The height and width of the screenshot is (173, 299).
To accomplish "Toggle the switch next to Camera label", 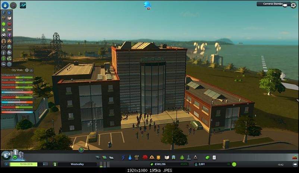I will pyautogui.click(x=285, y=5).
